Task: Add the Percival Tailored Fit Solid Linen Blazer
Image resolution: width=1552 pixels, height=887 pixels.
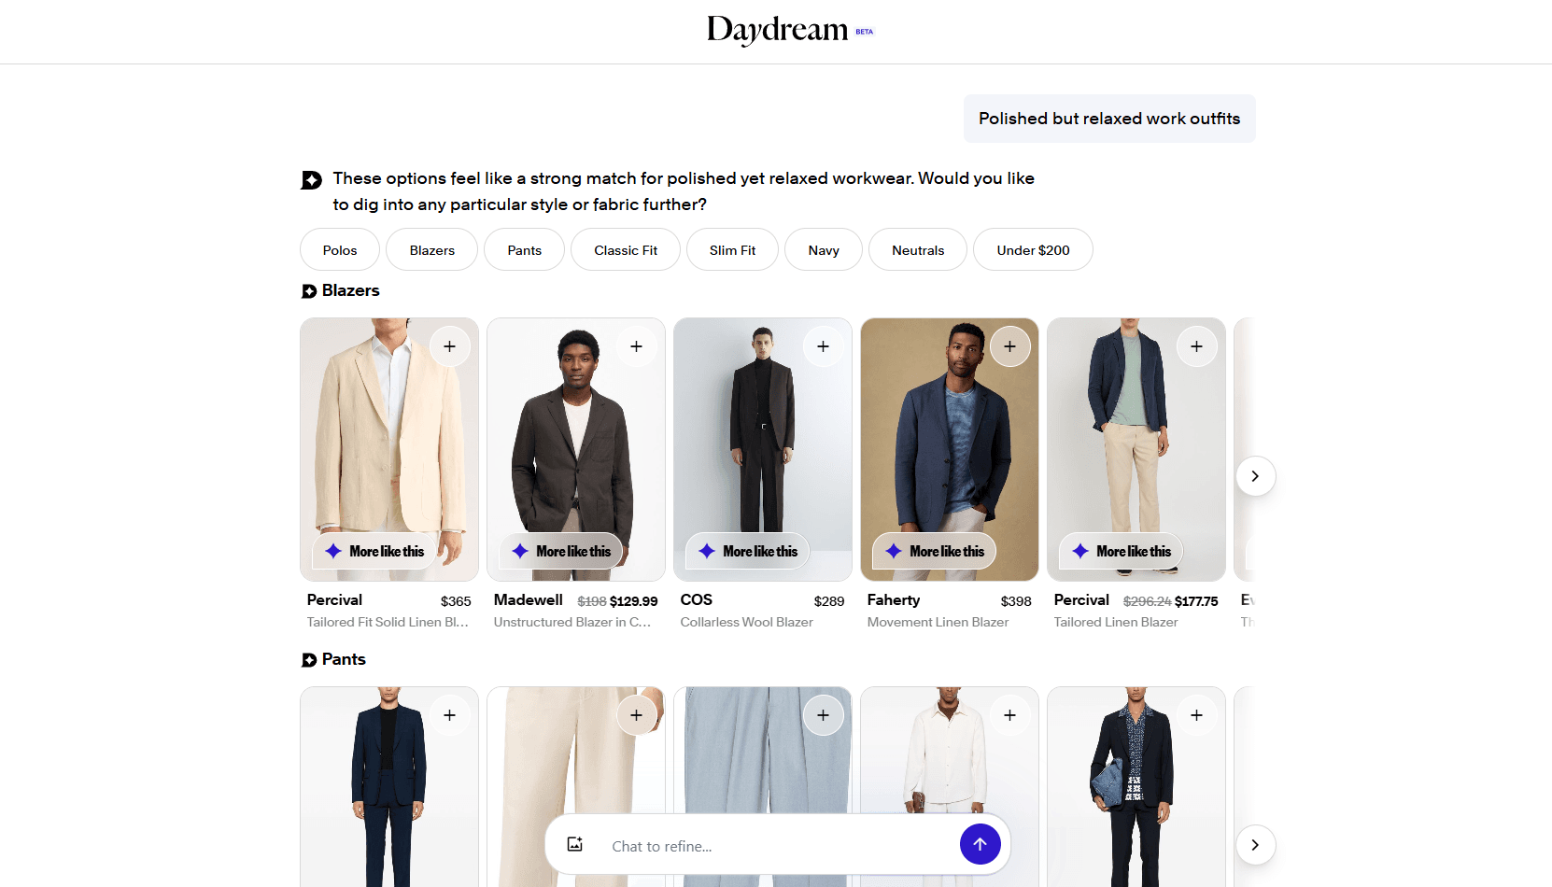Action: [449, 346]
